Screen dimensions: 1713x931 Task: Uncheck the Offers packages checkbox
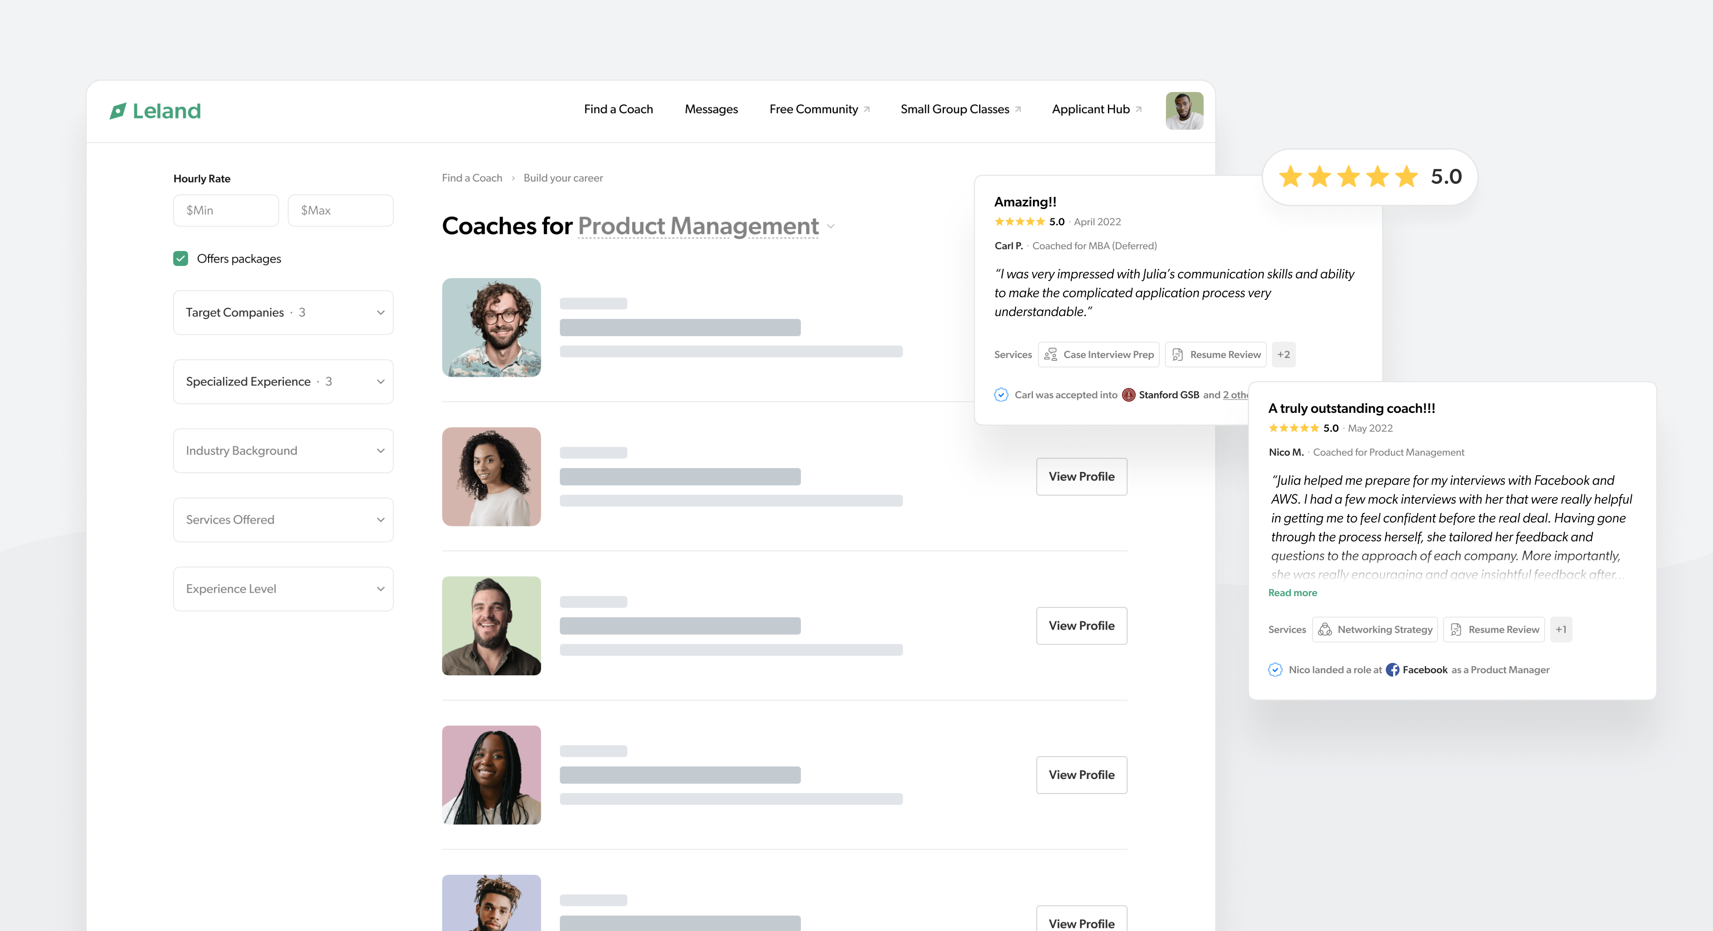[x=181, y=259]
